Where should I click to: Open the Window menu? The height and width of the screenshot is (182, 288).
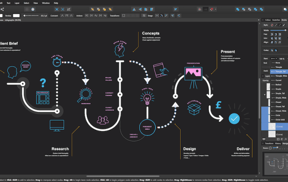[x=46, y=3]
